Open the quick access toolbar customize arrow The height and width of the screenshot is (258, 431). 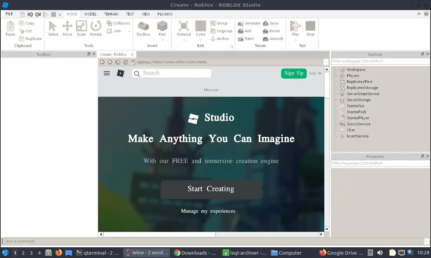[x=60, y=15]
